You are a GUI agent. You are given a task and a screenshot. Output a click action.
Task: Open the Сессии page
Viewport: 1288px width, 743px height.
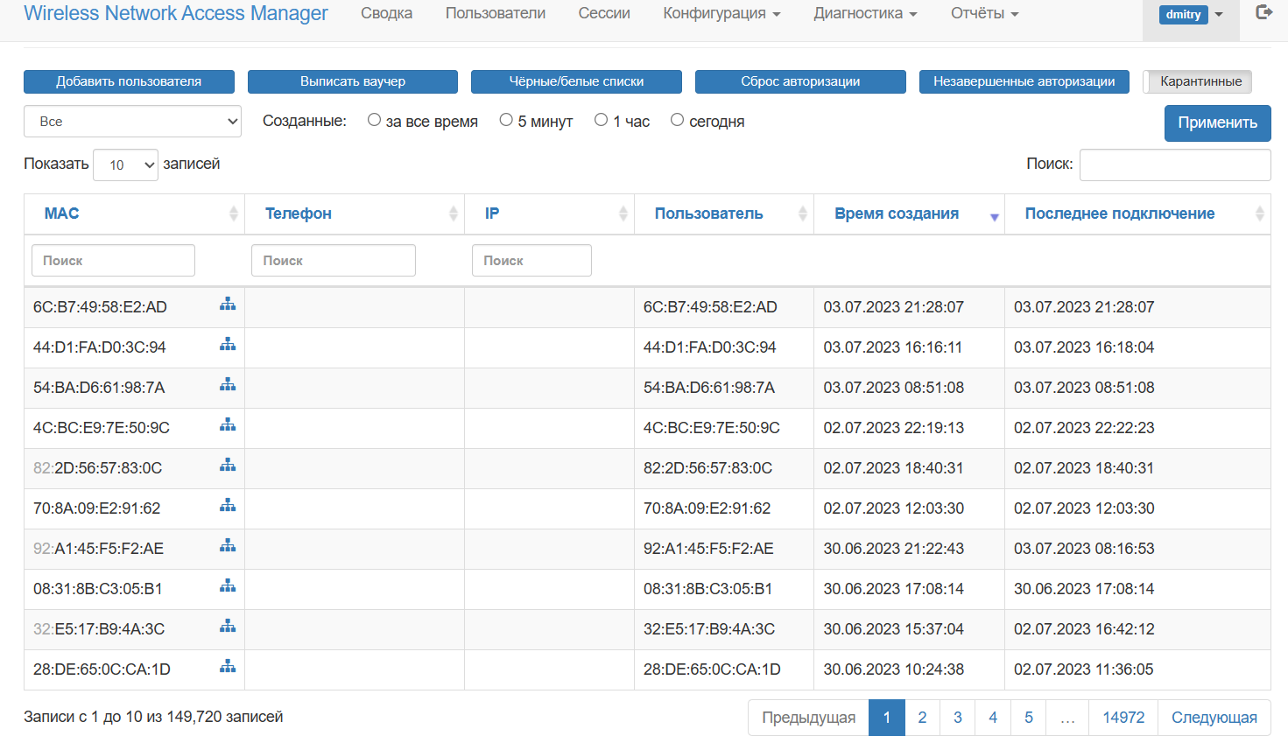click(x=604, y=14)
